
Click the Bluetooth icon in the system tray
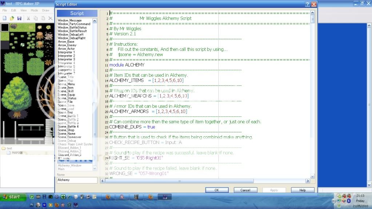click(348, 201)
